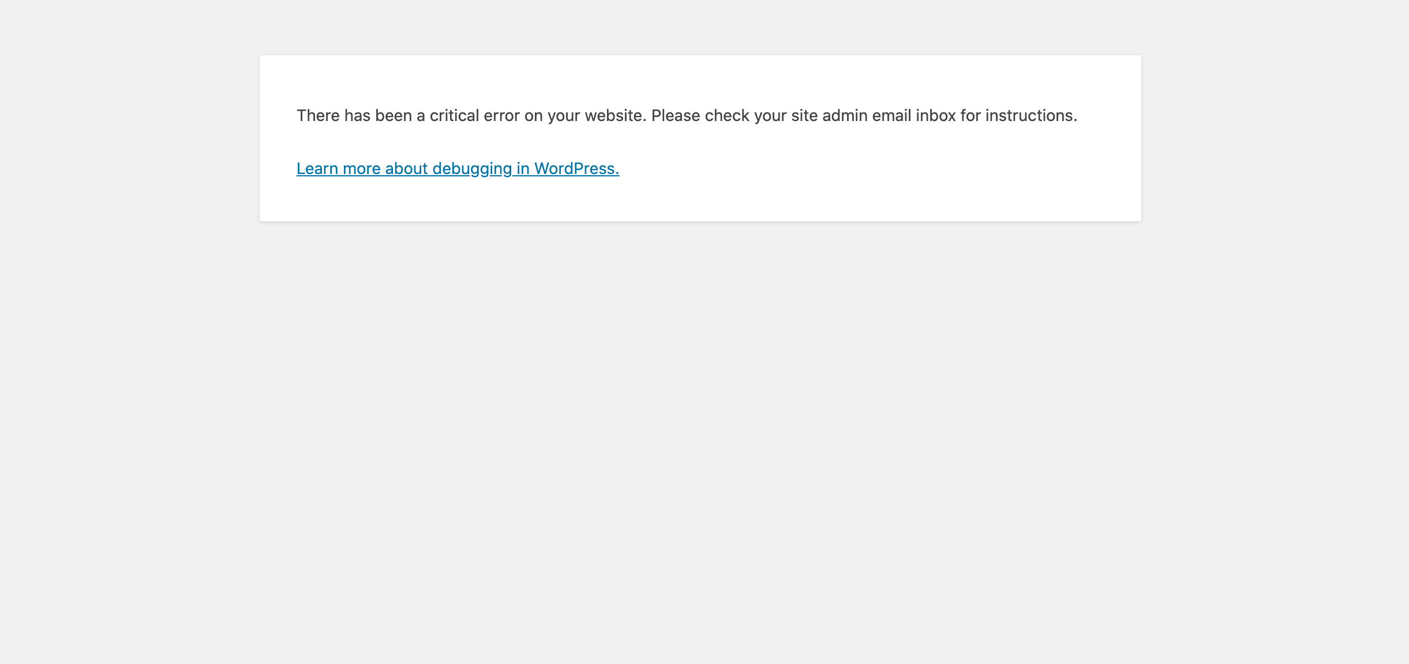Click the word "inbox" in the message

pos(935,115)
